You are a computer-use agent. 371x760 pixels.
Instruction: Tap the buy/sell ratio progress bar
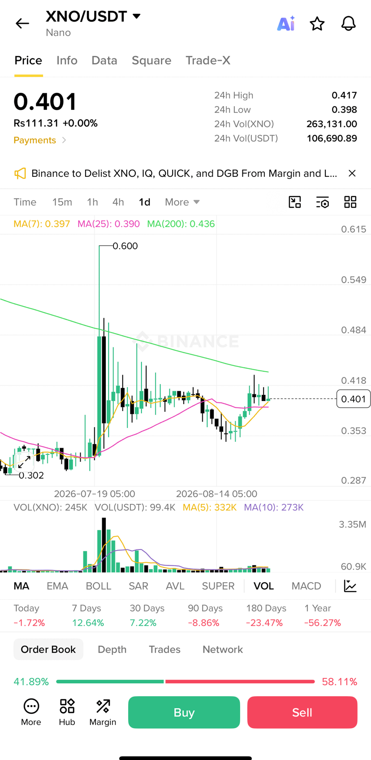click(185, 681)
